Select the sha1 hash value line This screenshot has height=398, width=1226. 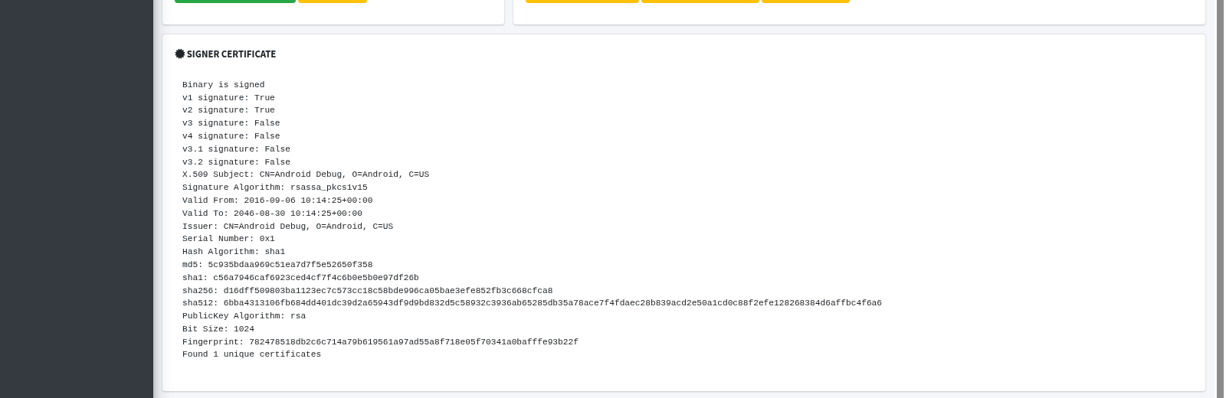[300, 278]
